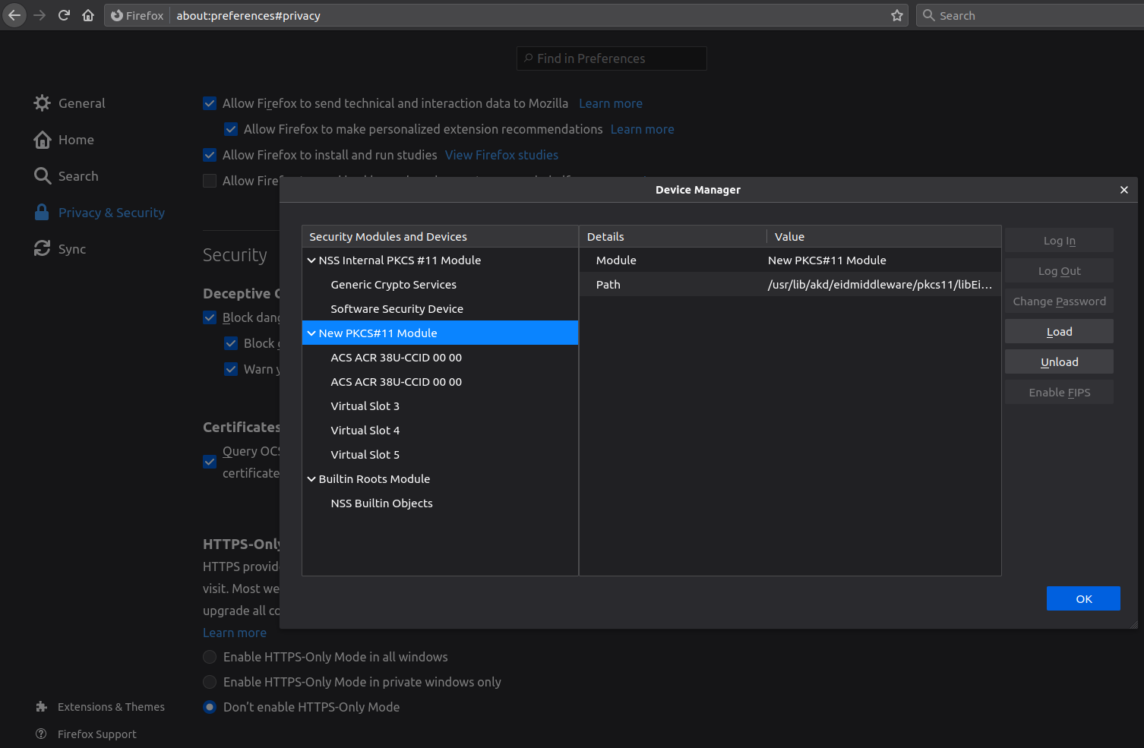Go back using the browser back arrow

(x=14, y=15)
